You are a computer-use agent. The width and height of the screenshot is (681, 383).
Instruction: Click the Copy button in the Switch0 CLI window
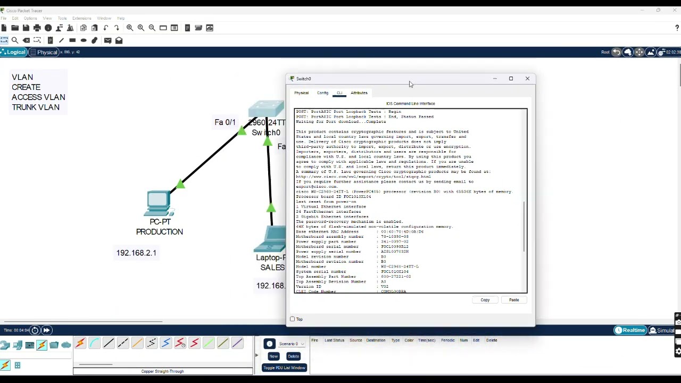[485, 300]
